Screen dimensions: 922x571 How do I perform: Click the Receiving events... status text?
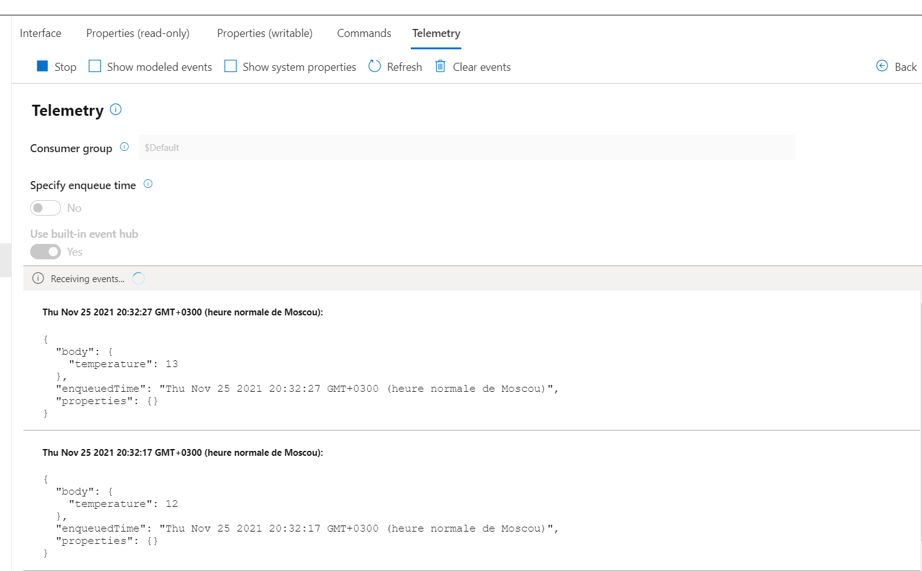[87, 279]
